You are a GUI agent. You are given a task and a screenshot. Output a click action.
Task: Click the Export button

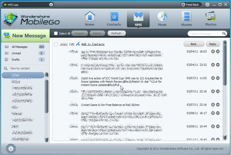(x=79, y=33)
